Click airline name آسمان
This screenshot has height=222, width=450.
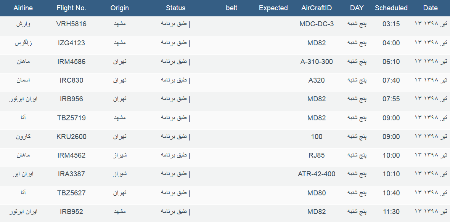tap(23, 80)
